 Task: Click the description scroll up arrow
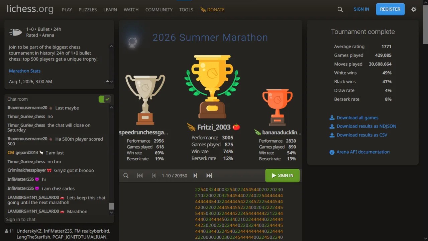coord(111,47)
